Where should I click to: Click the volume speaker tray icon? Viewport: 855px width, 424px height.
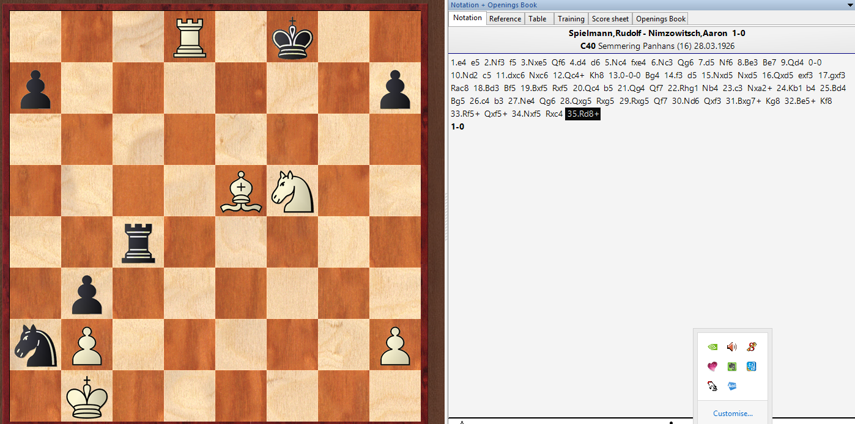click(732, 347)
